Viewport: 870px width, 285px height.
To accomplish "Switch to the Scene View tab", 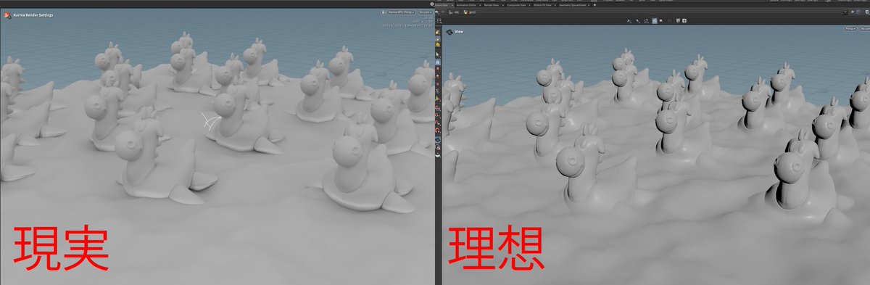I will (x=442, y=5).
